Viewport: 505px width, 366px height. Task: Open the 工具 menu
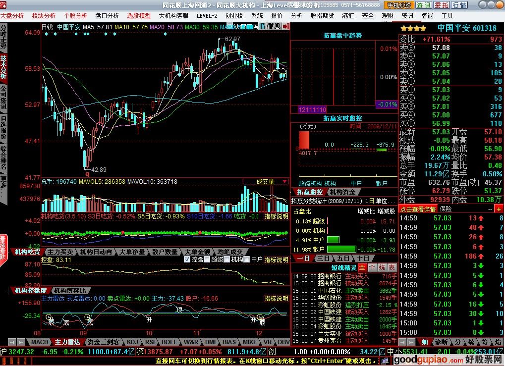click(x=447, y=16)
